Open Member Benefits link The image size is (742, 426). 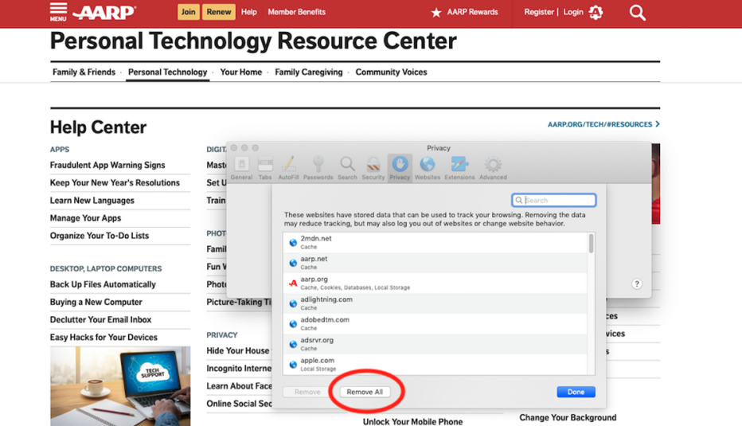pos(297,12)
